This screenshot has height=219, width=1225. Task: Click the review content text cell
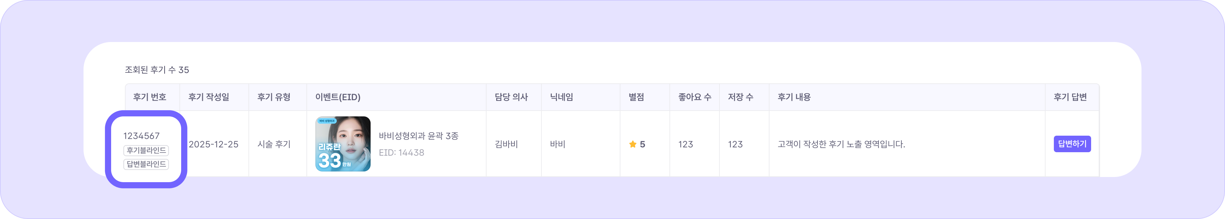(x=841, y=144)
